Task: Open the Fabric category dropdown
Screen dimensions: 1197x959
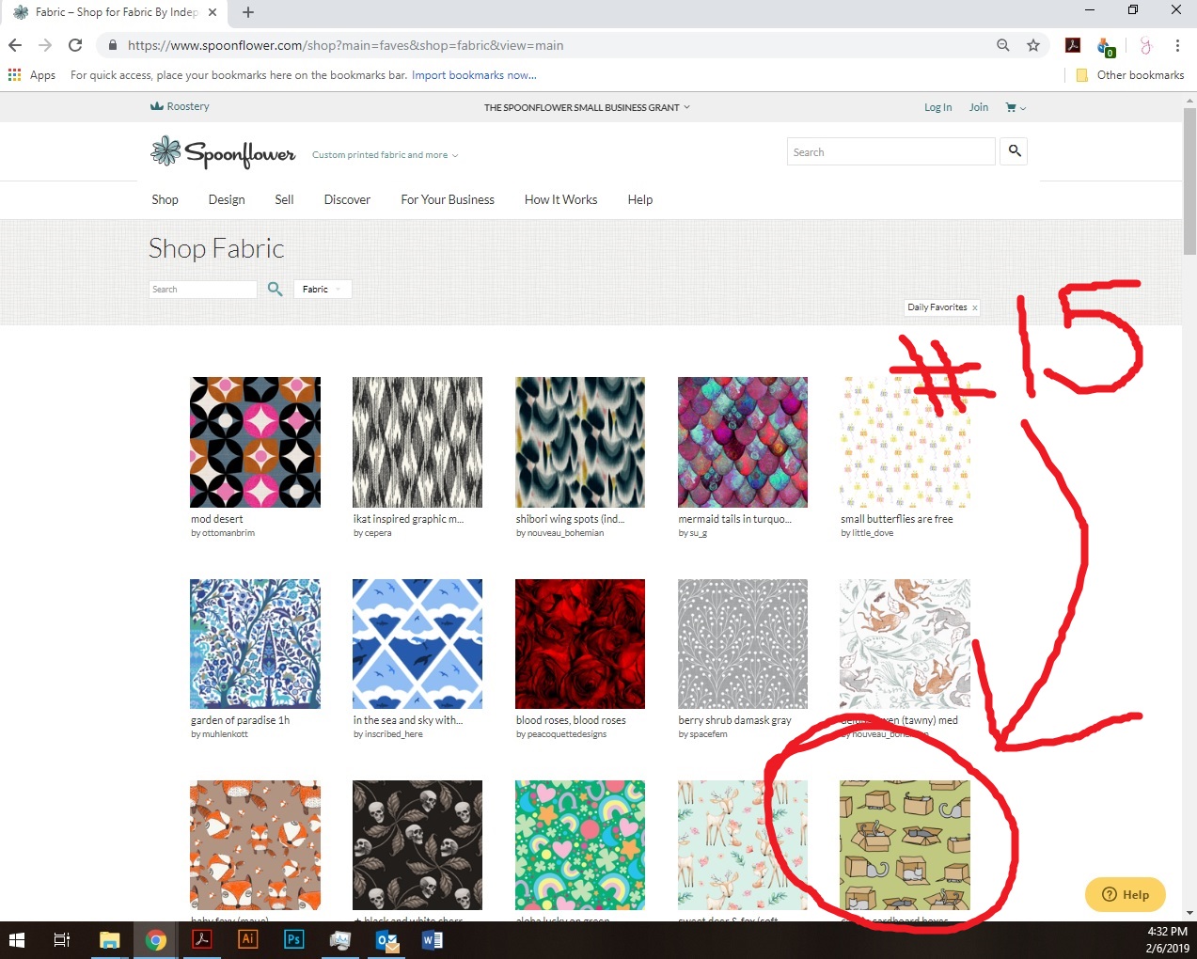Action: (x=323, y=289)
